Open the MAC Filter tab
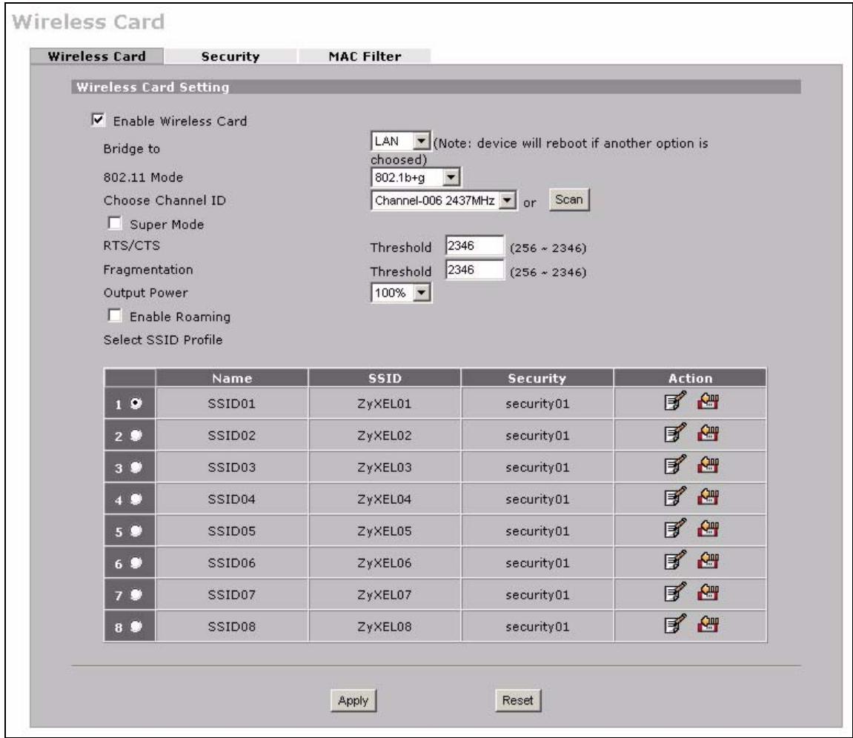The image size is (853, 738). click(365, 56)
